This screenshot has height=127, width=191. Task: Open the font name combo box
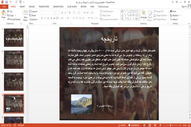[47, 13]
